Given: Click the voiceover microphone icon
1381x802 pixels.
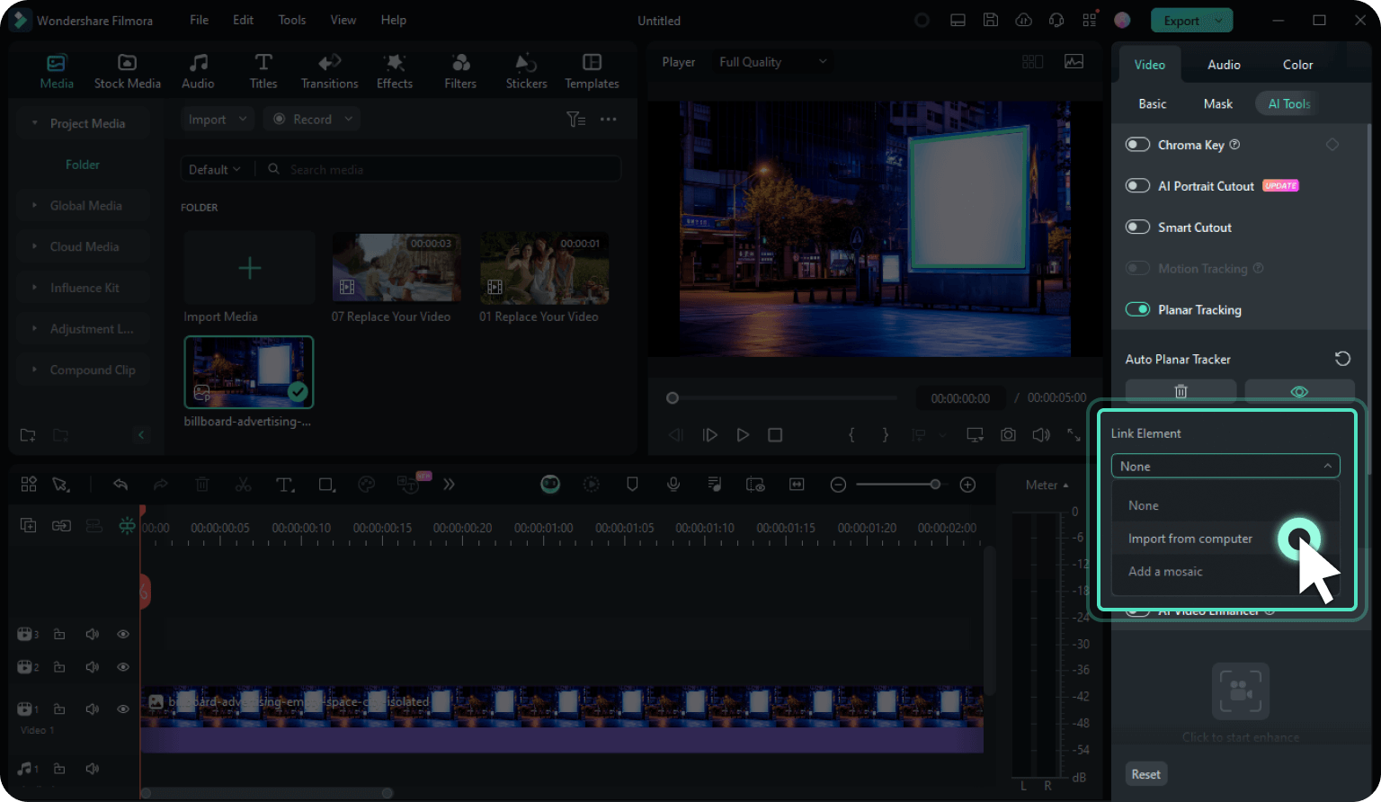Looking at the screenshot, I should click(x=673, y=485).
